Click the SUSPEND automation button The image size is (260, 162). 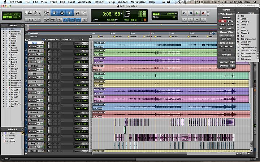(226, 10)
